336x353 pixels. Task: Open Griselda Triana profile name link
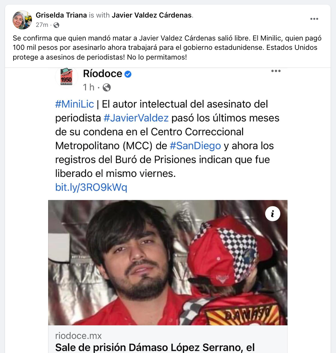tap(61, 15)
